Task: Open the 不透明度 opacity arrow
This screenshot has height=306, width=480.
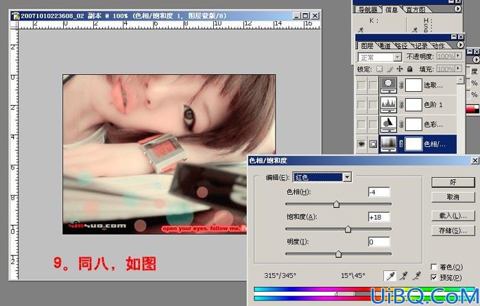Action: (458, 56)
